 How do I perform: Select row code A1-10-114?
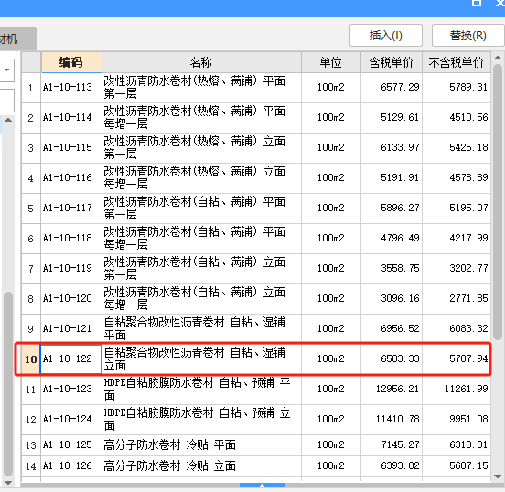68,118
